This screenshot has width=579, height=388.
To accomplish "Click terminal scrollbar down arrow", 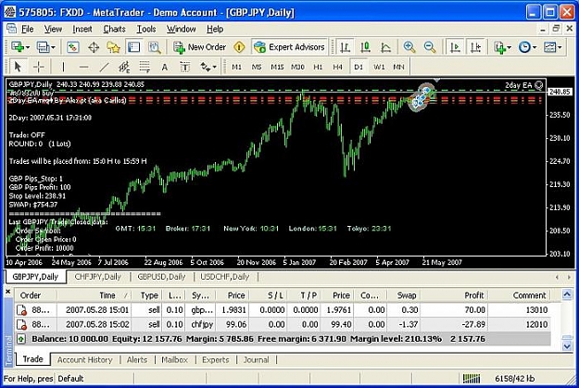I will [x=567, y=346].
